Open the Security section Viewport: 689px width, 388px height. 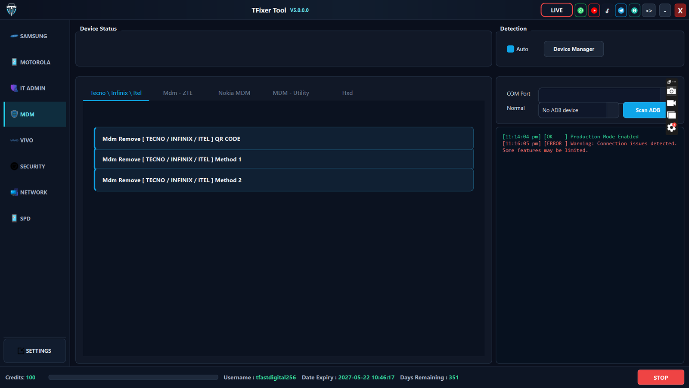(x=35, y=166)
